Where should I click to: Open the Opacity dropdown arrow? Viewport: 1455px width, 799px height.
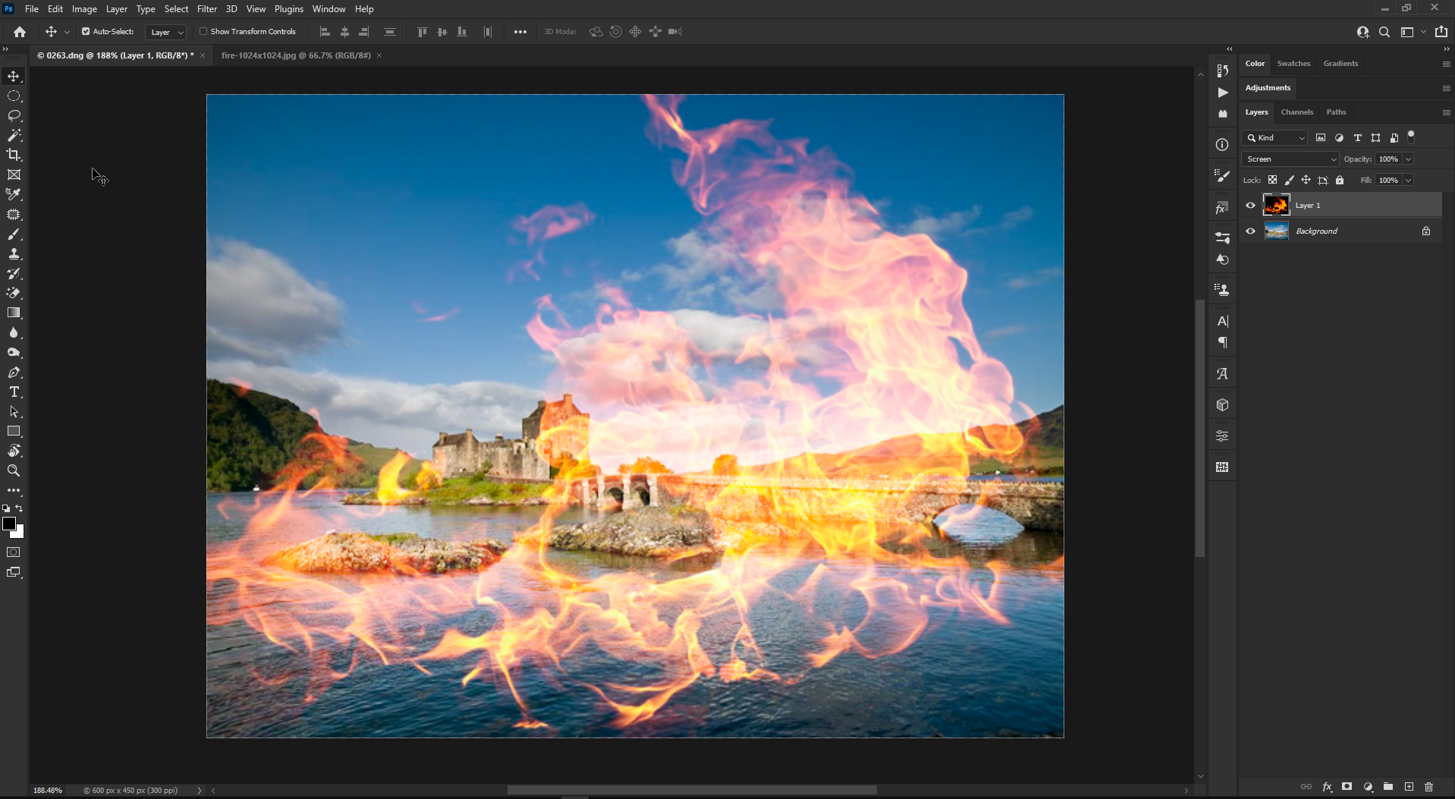(1409, 159)
